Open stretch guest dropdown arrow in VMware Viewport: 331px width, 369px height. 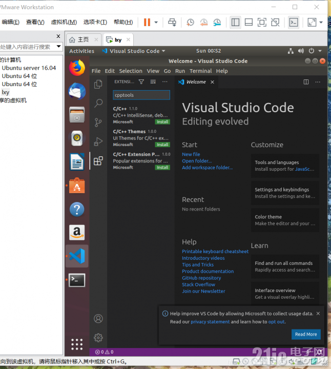pos(321,23)
